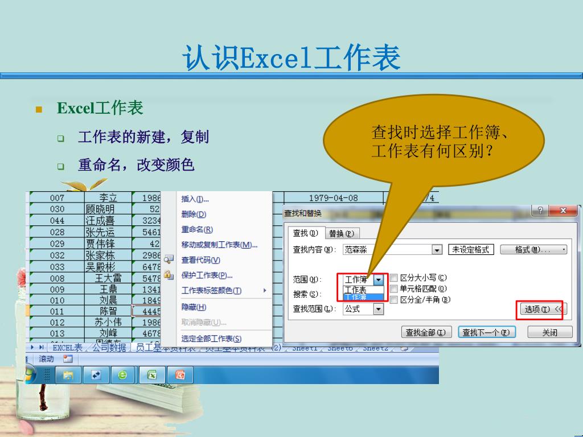Collapse options with 选项 button
This screenshot has width=583, height=437.
[543, 309]
